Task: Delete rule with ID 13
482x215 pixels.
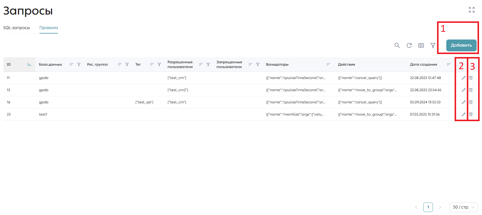Action: 471,90
